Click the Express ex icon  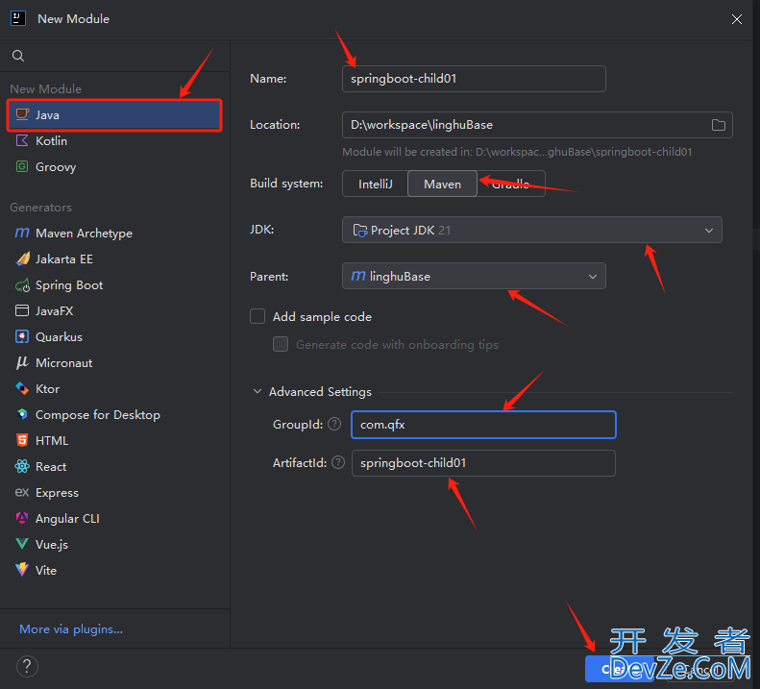(22, 493)
